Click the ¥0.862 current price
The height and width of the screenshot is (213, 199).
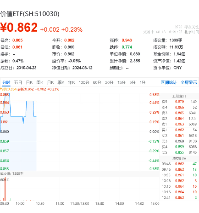(x=19, y=27)
